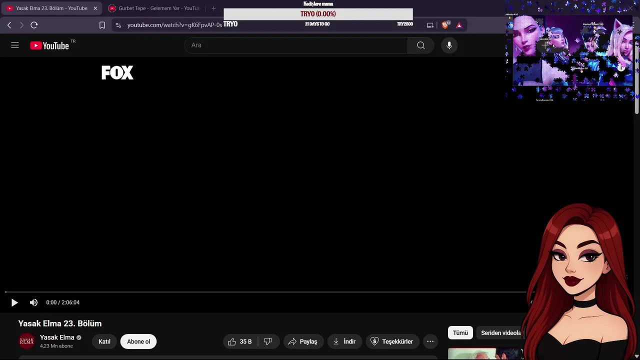Viewport: 640px width, 360px height.
Task: Focus the youtube.com address bar URL
Action: point(174,25)
